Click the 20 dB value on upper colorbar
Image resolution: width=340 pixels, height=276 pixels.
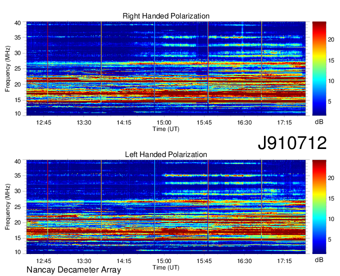point(331,39)
